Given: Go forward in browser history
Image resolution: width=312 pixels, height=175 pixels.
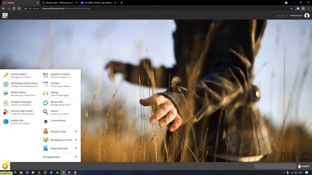Looking at the screenshot, I should pos(9,9).
